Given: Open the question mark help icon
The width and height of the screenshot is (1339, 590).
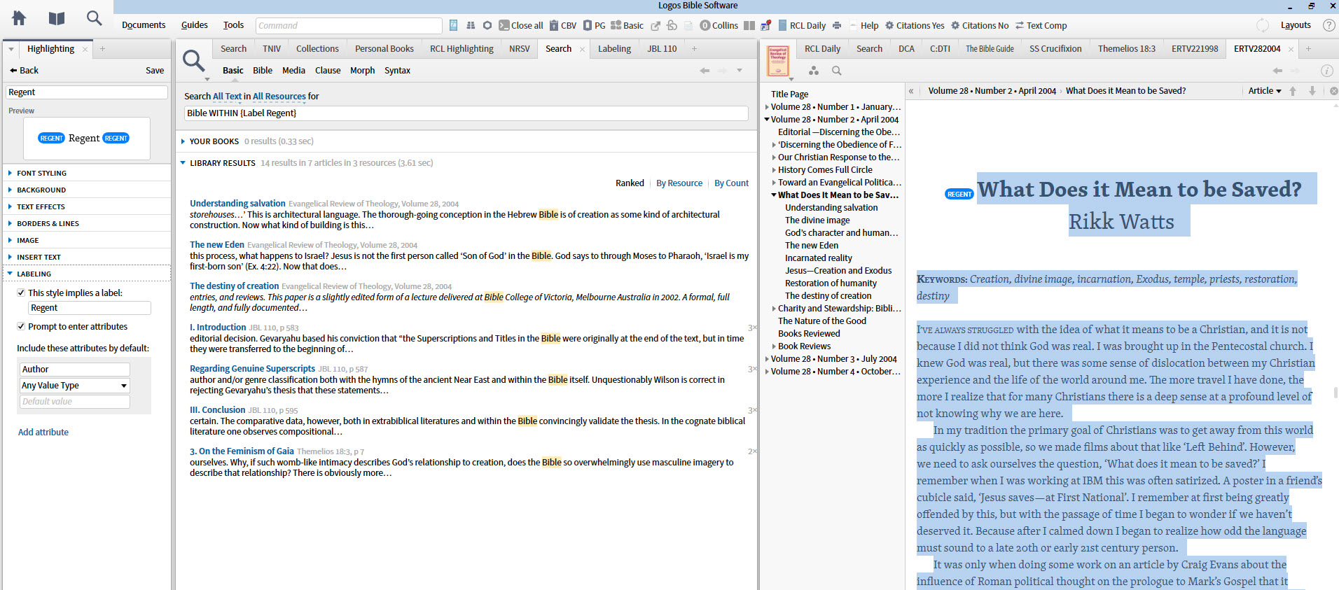Looking at the screenshot, I should pyautogui.click(x=1328, y=25).
